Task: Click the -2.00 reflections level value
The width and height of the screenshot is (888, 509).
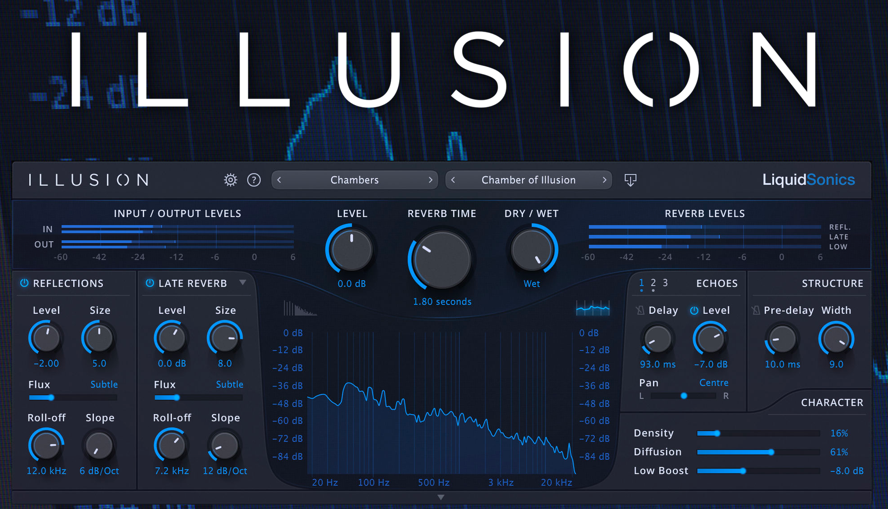Action: [46, 363]
